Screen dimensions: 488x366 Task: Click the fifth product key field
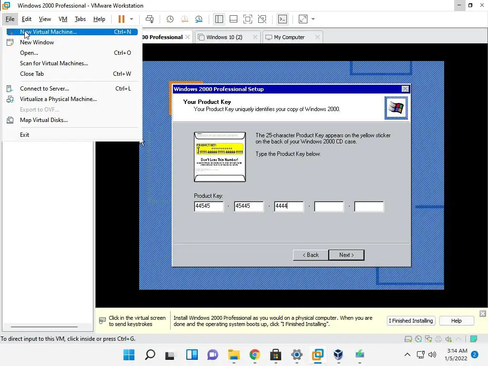tap(369, 206)
